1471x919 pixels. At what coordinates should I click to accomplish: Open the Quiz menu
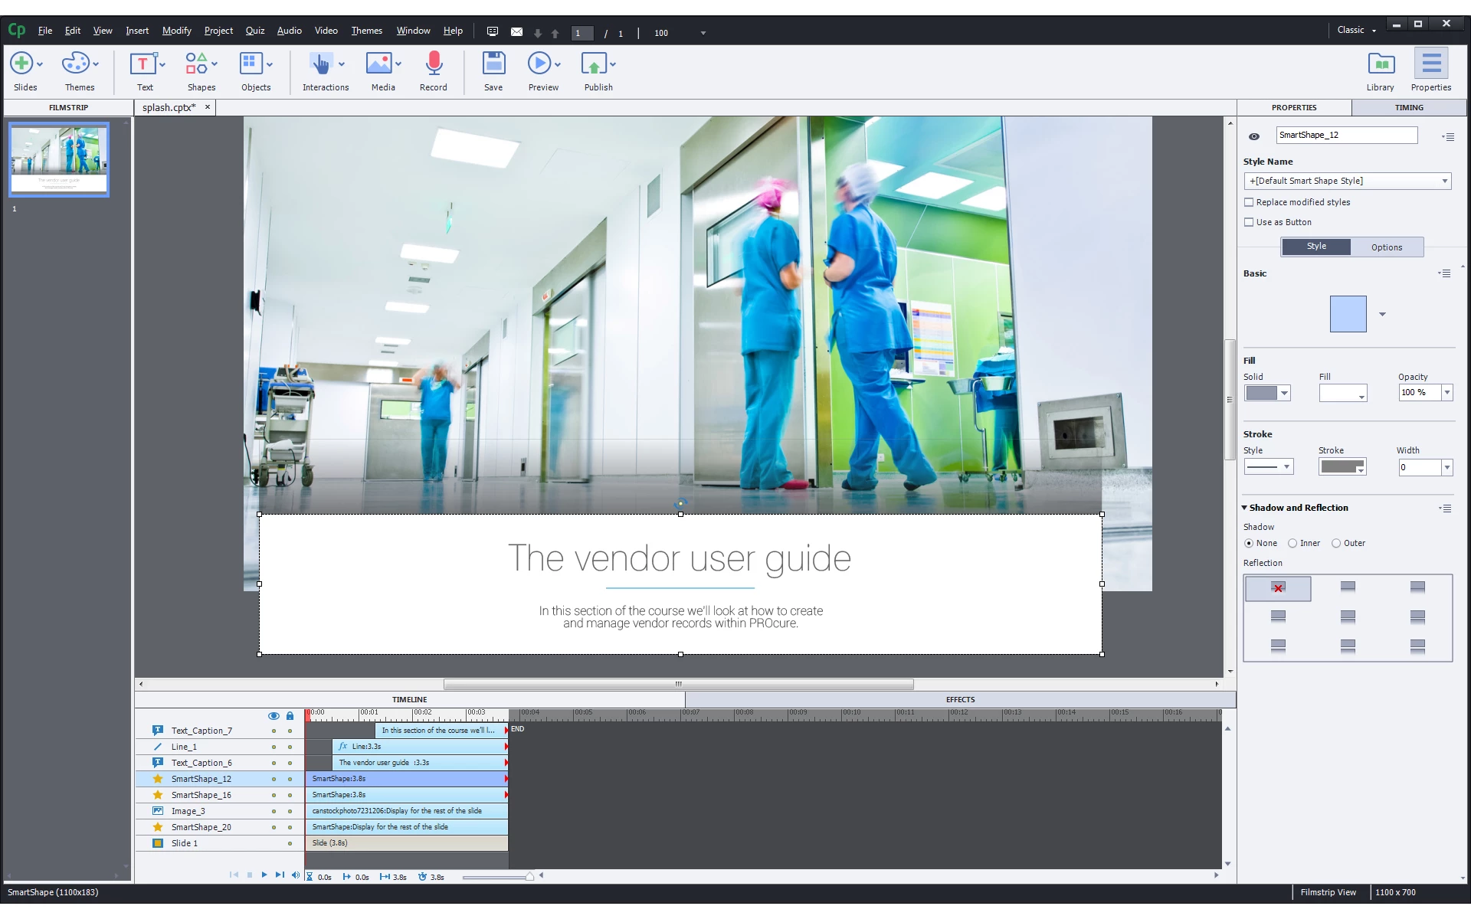[255, 31]
